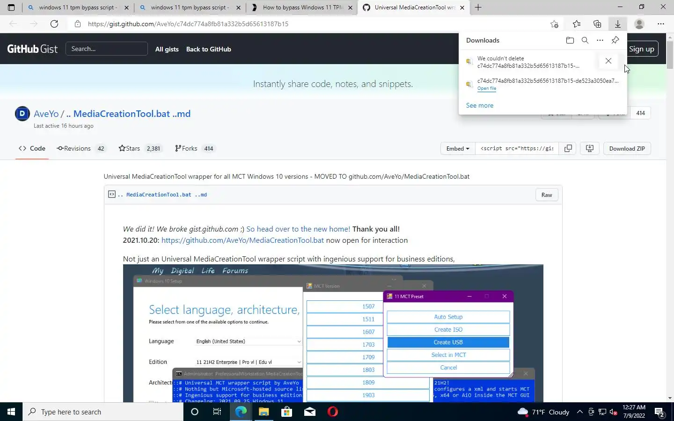Click the Download ZIP button
This screenshot has width=674, height=421.
[x=627, y=148]
